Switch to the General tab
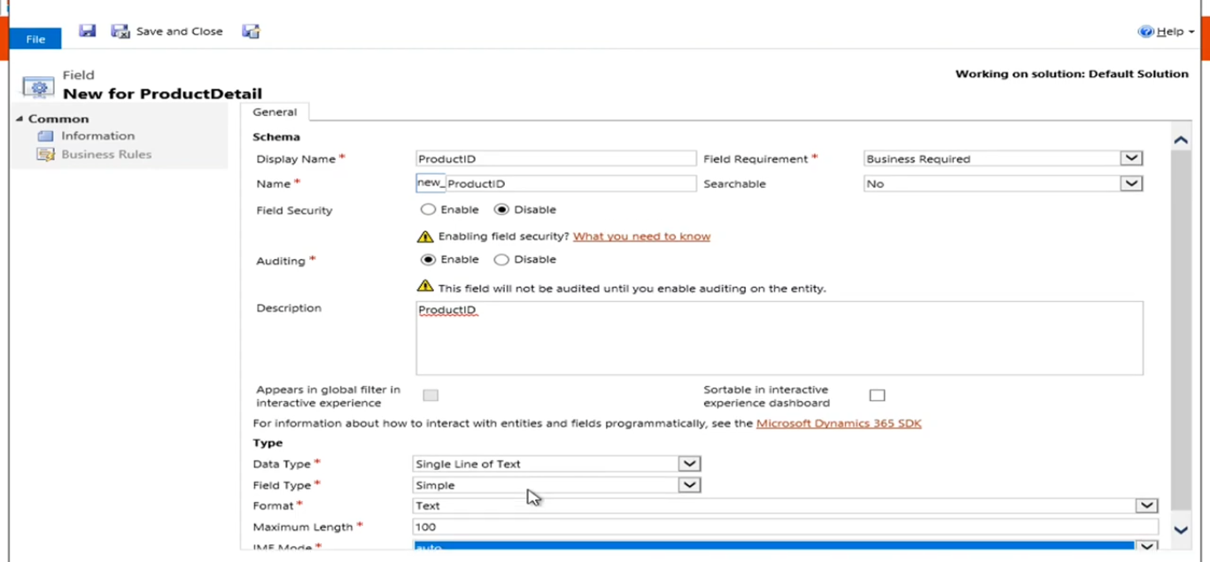Image resolution: width=1210 pixels, height=562 pixels. [275, 112]
